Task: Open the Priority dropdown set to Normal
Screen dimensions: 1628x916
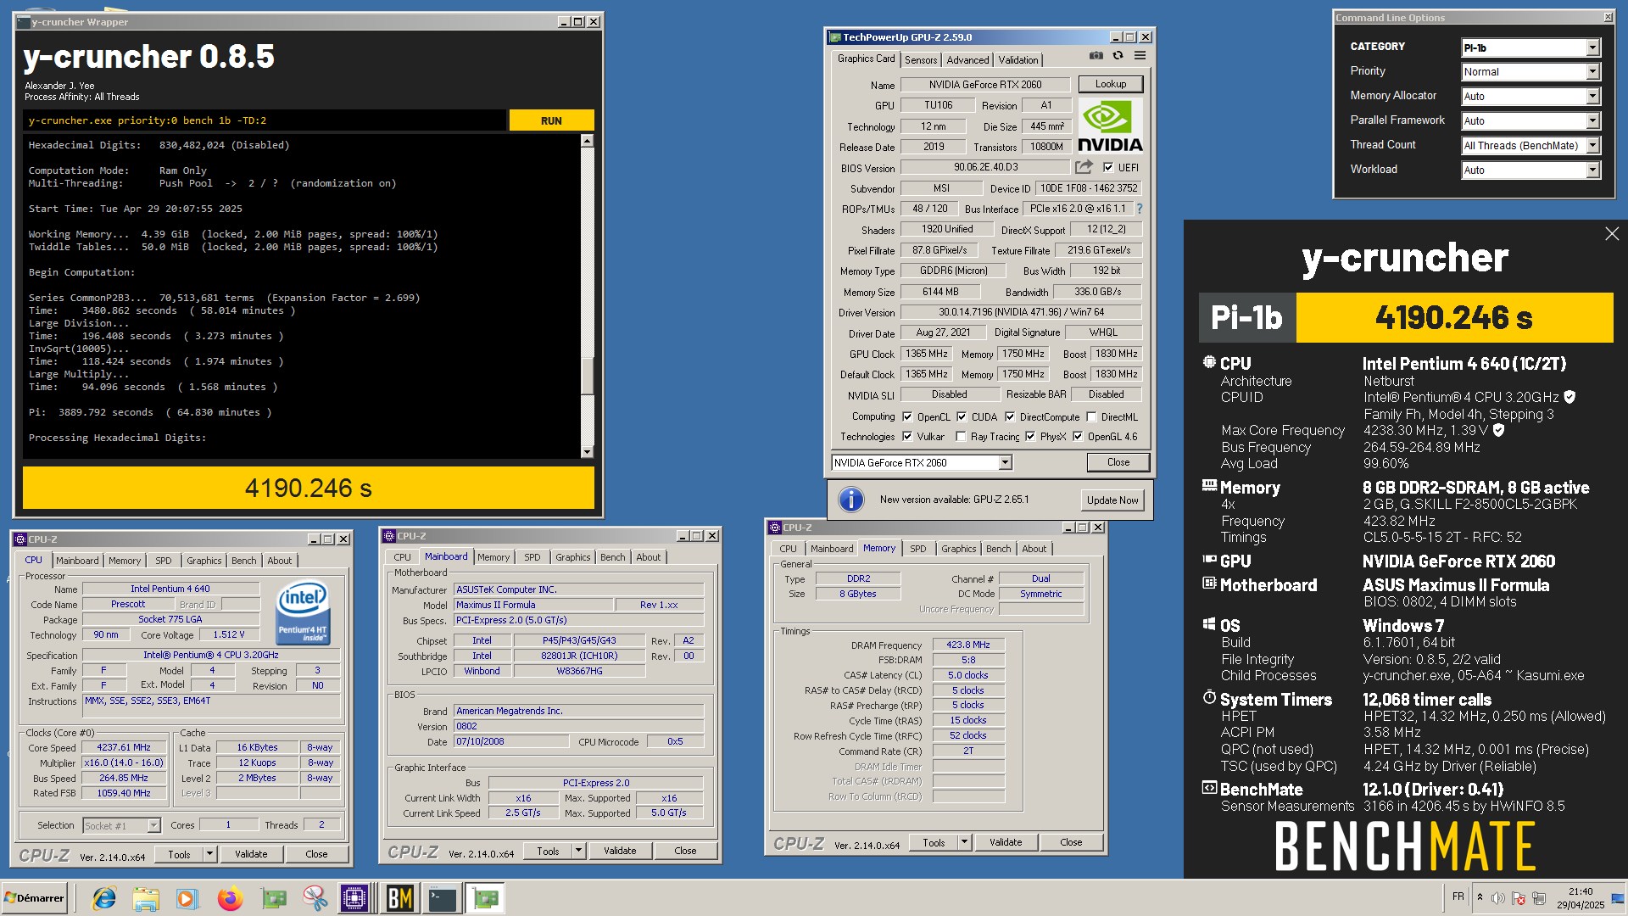Action: tap(1530, 72)
